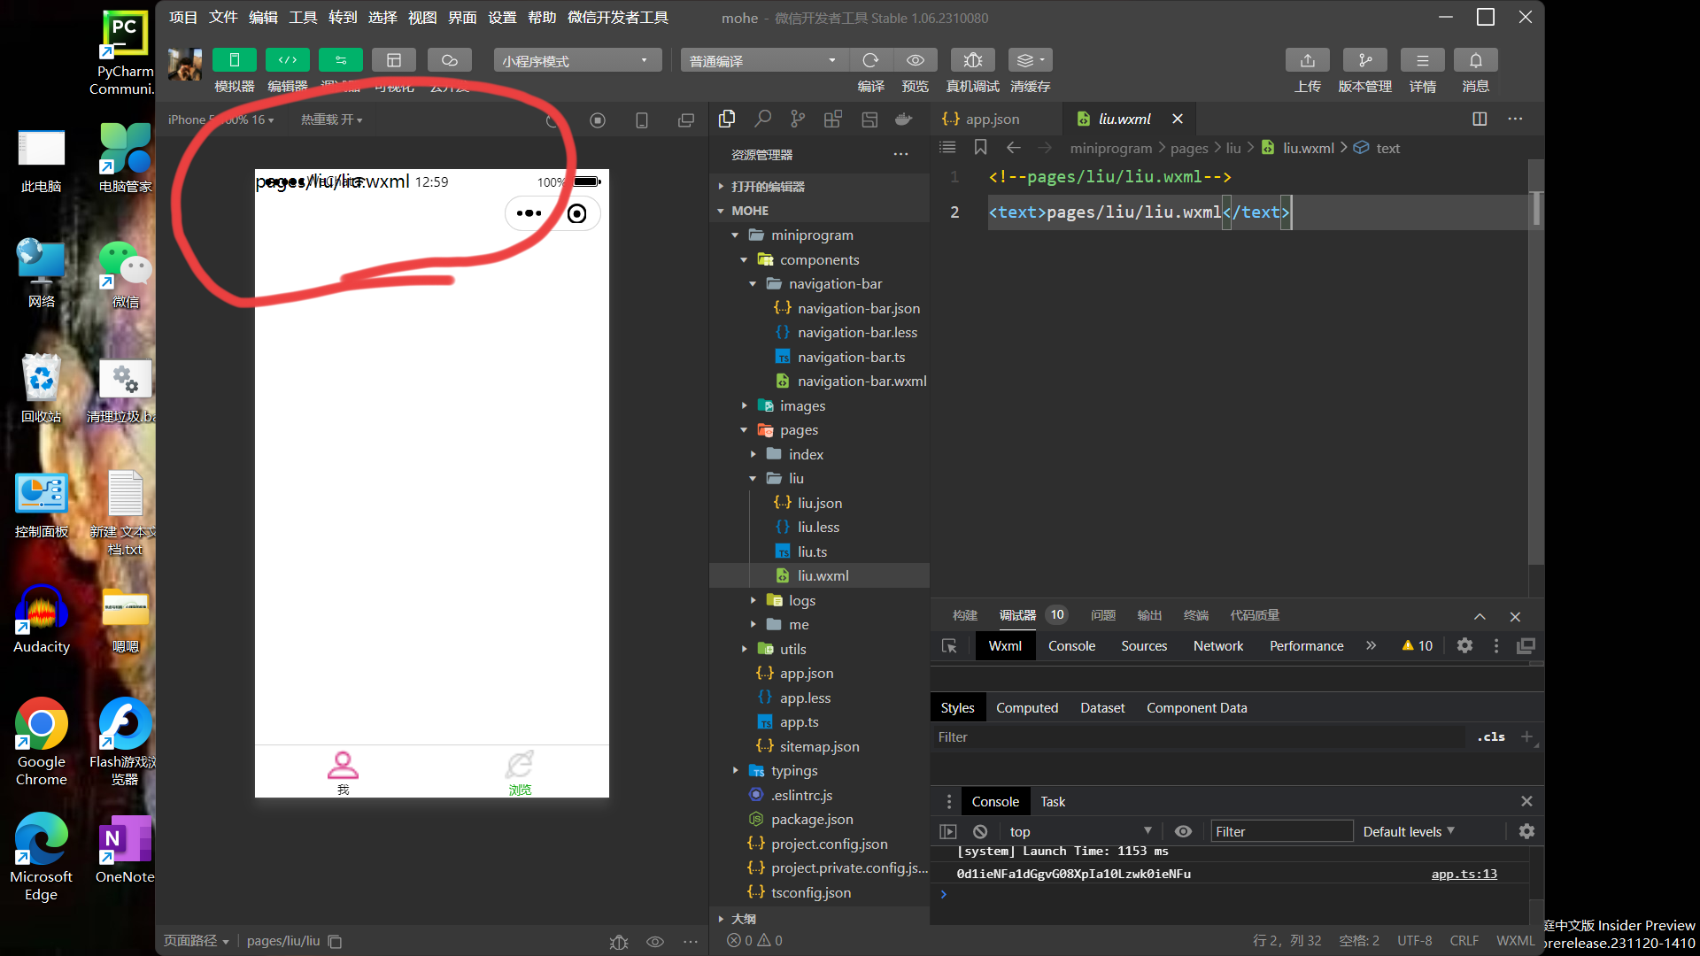Toggle the simulator (模拟器) panel button

click(x=234, y=60)
